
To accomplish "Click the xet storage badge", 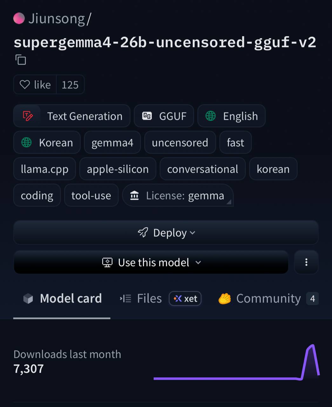I will point(185,299).
